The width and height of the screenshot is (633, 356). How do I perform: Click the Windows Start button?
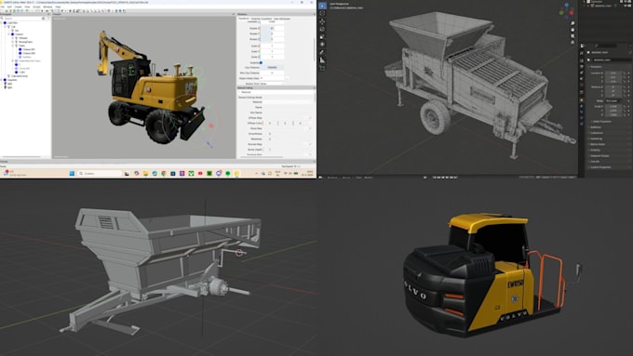pos(72,174)
